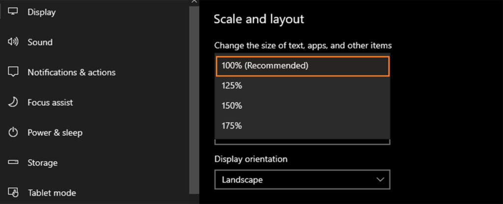Set scaling to 175%
The height and width of the screenshot is (204, 503).
[x=303, y=126]
